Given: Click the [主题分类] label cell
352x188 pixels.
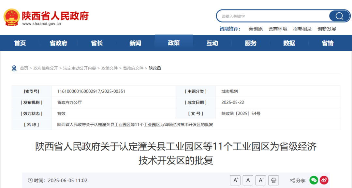Looking at the screenshot, I should 196,91.
